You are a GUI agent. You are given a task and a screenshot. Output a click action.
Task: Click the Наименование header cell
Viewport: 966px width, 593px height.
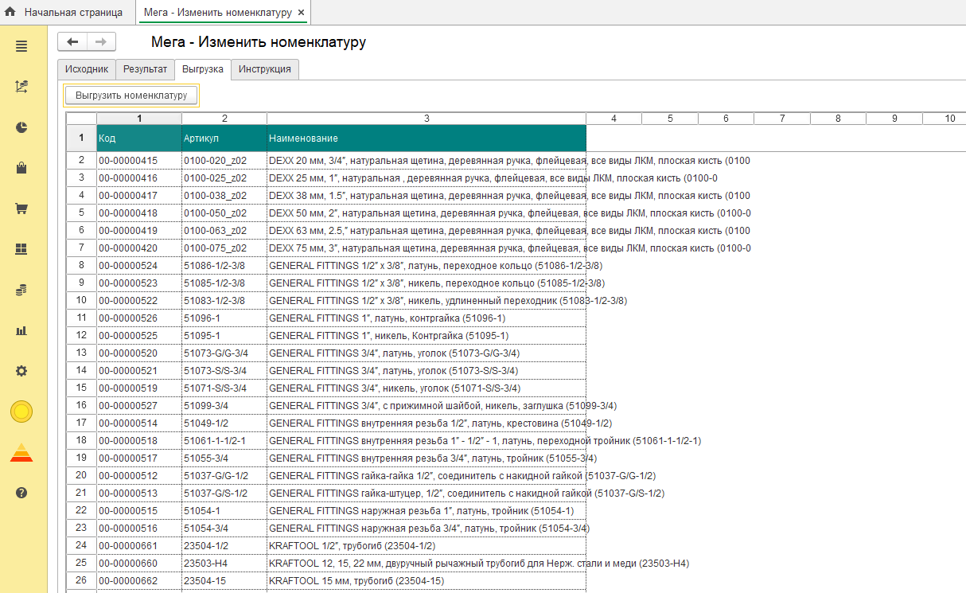(x=427, y=138)
